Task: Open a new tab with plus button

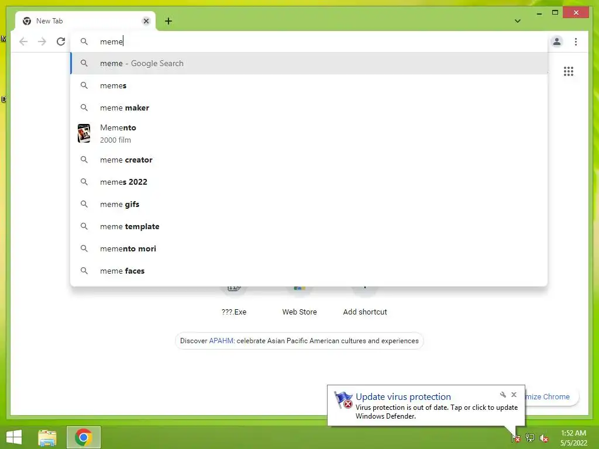Action: (x=168, y=21)
